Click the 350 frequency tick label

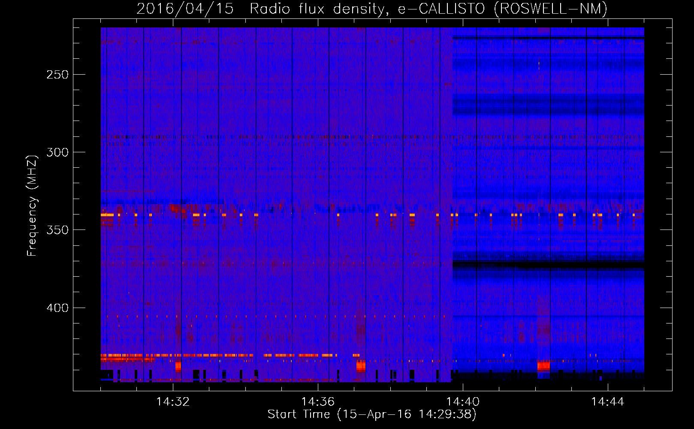tap(57, 230)
